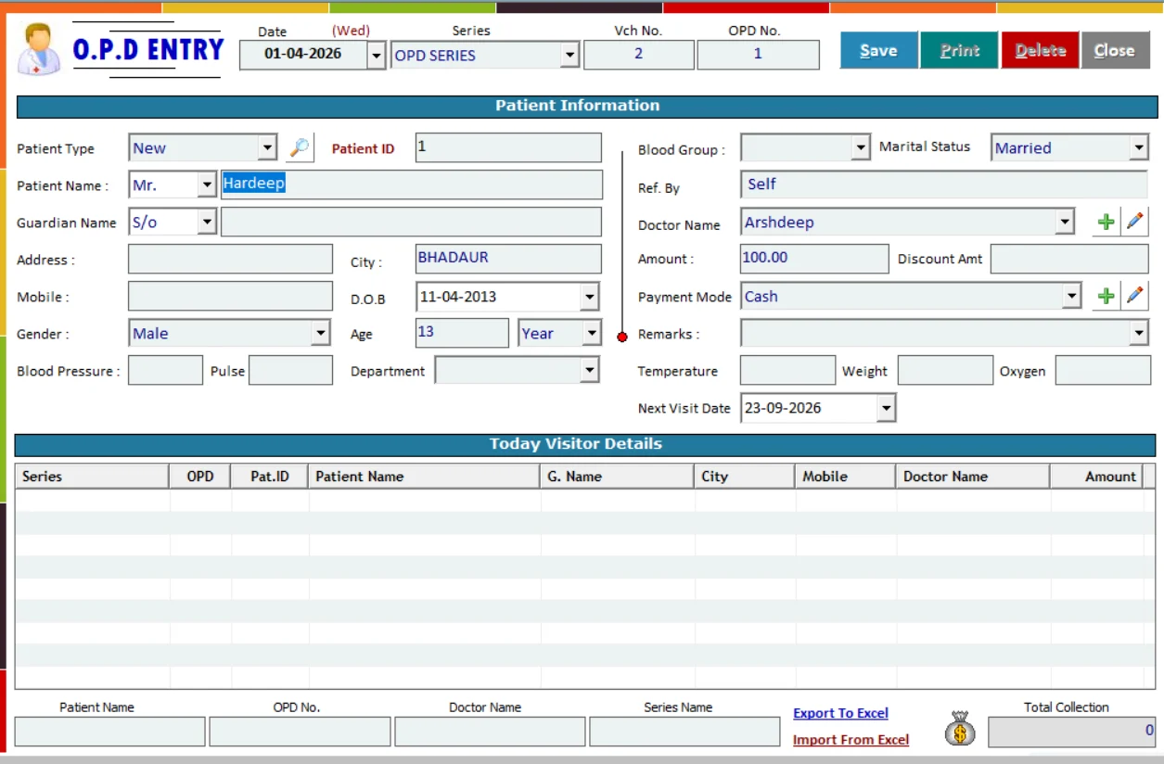Add a new doctor with the plus icon

1106,222
